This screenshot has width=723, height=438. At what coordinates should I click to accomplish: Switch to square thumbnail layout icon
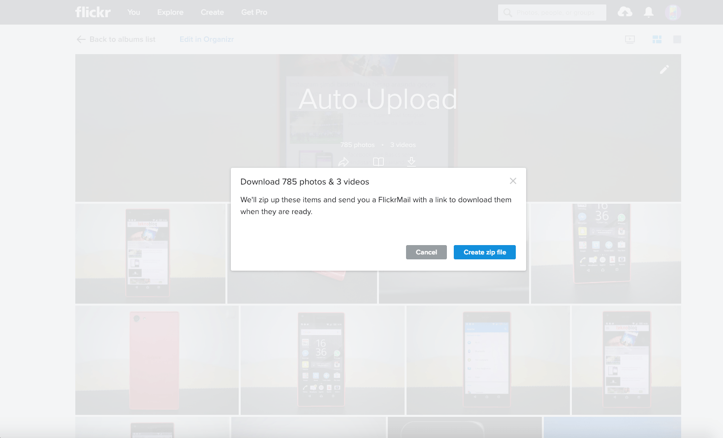(x=677, y=39)
